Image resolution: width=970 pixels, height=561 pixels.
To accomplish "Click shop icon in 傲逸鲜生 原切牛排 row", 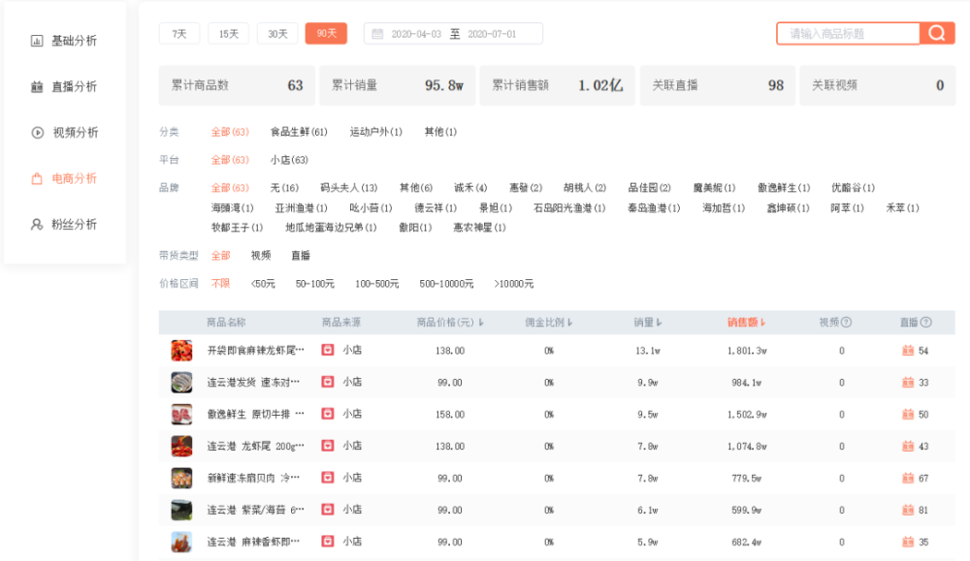I will coord(328,414).
